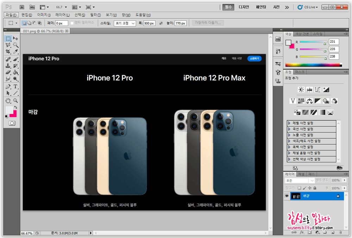Viewport: 352px width, 238px height.
Task: Reset default foreground and background colors
Action: (6, 117)
